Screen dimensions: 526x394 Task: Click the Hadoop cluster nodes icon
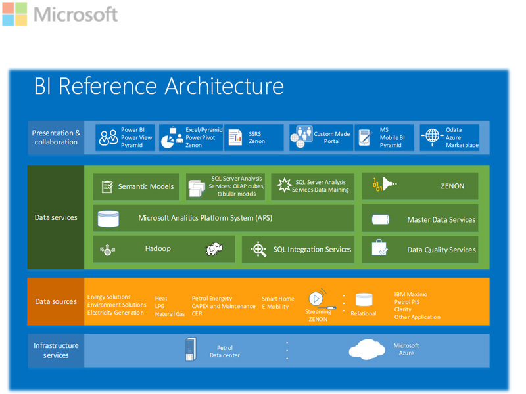(107, 250)
